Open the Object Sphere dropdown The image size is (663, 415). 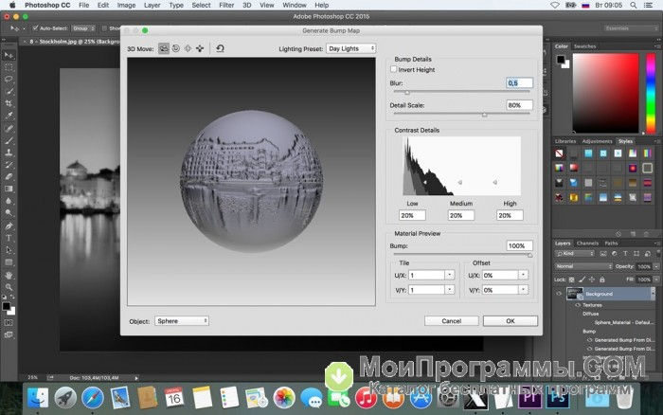(x=182, y=321)
